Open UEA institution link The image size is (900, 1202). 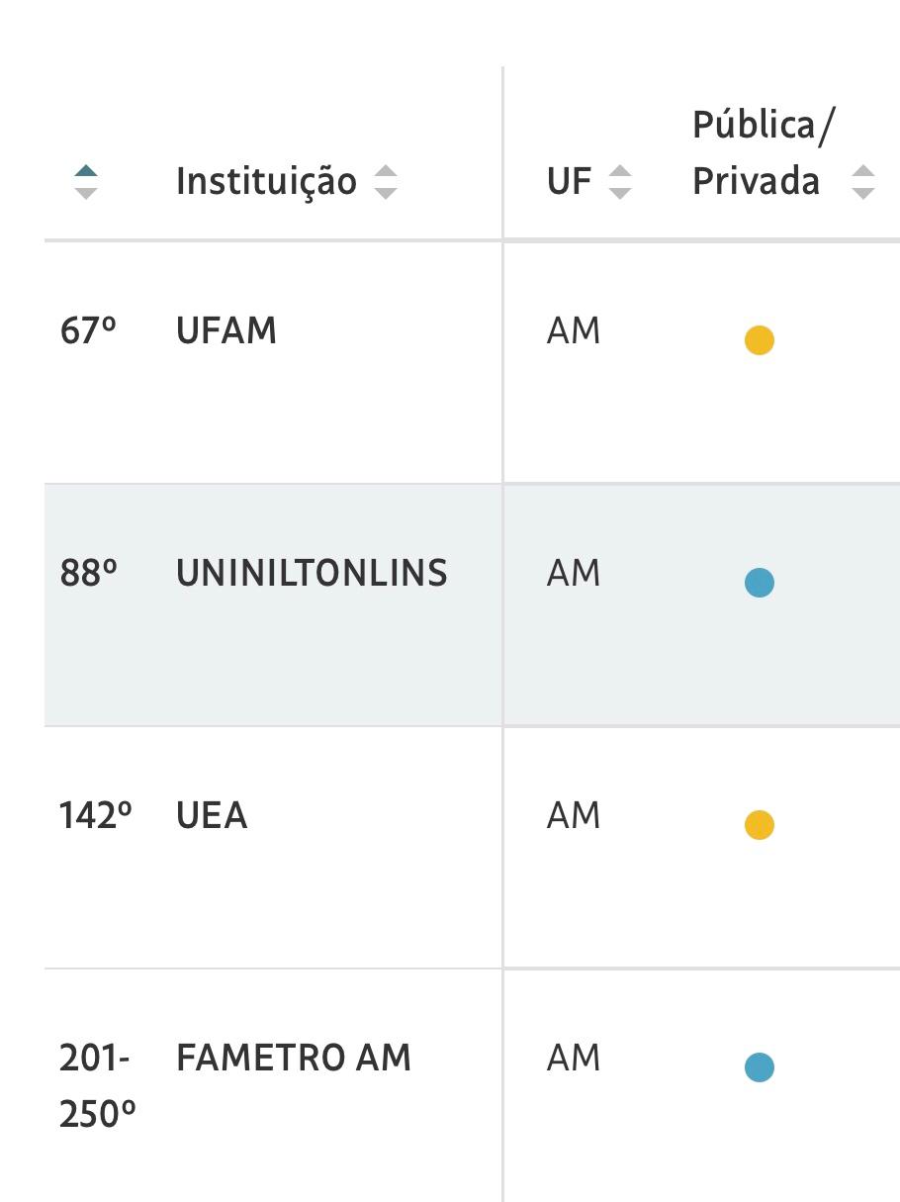click(212, 816)
